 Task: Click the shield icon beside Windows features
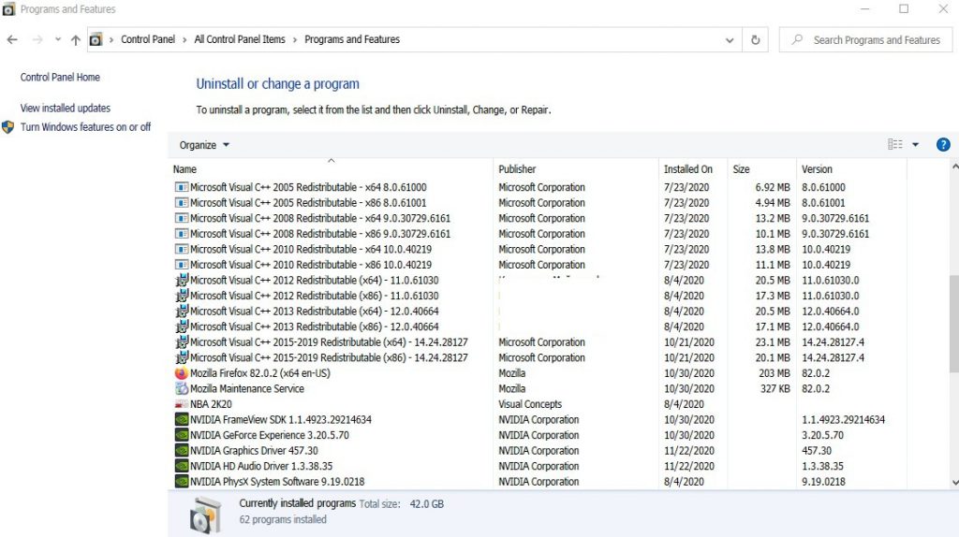(x=7, y=127)
